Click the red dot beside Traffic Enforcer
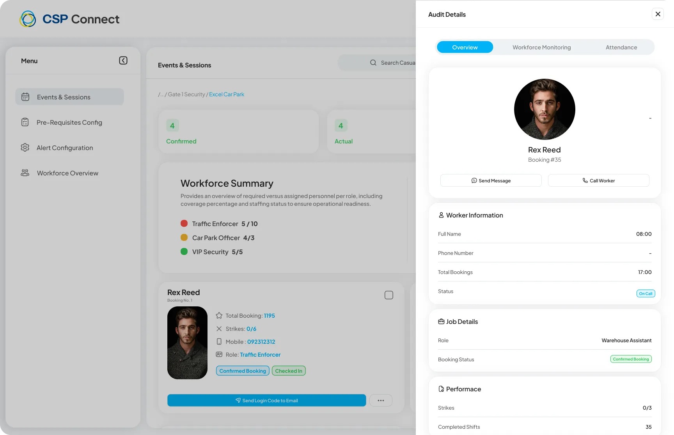Viewport: 674px width, 435px height. [x=184, y=223]
